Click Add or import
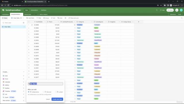Image resolution: width=184 pixels, height=104 pixels. point(42,14)
